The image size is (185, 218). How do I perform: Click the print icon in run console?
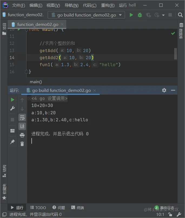coord(22,135)
